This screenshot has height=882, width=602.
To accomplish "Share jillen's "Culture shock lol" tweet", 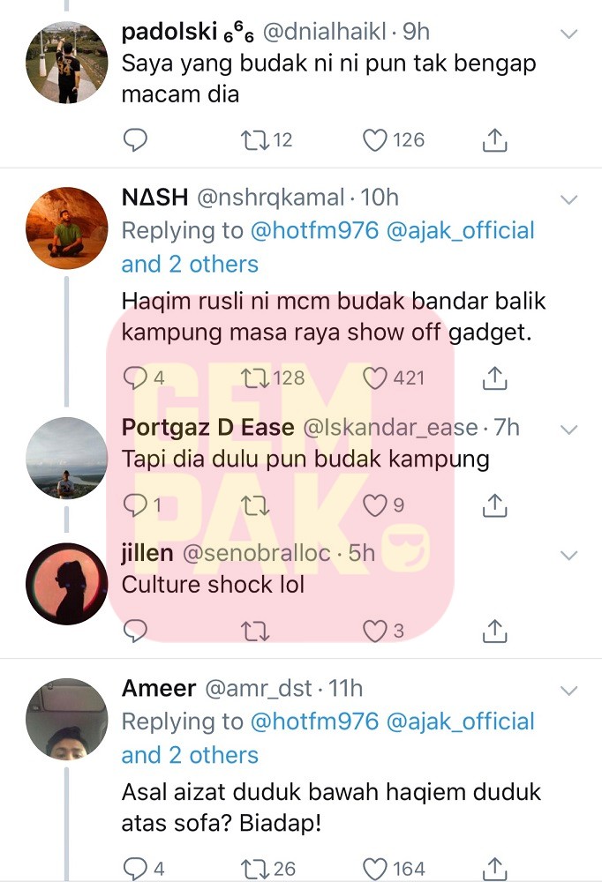I will 495,630.
